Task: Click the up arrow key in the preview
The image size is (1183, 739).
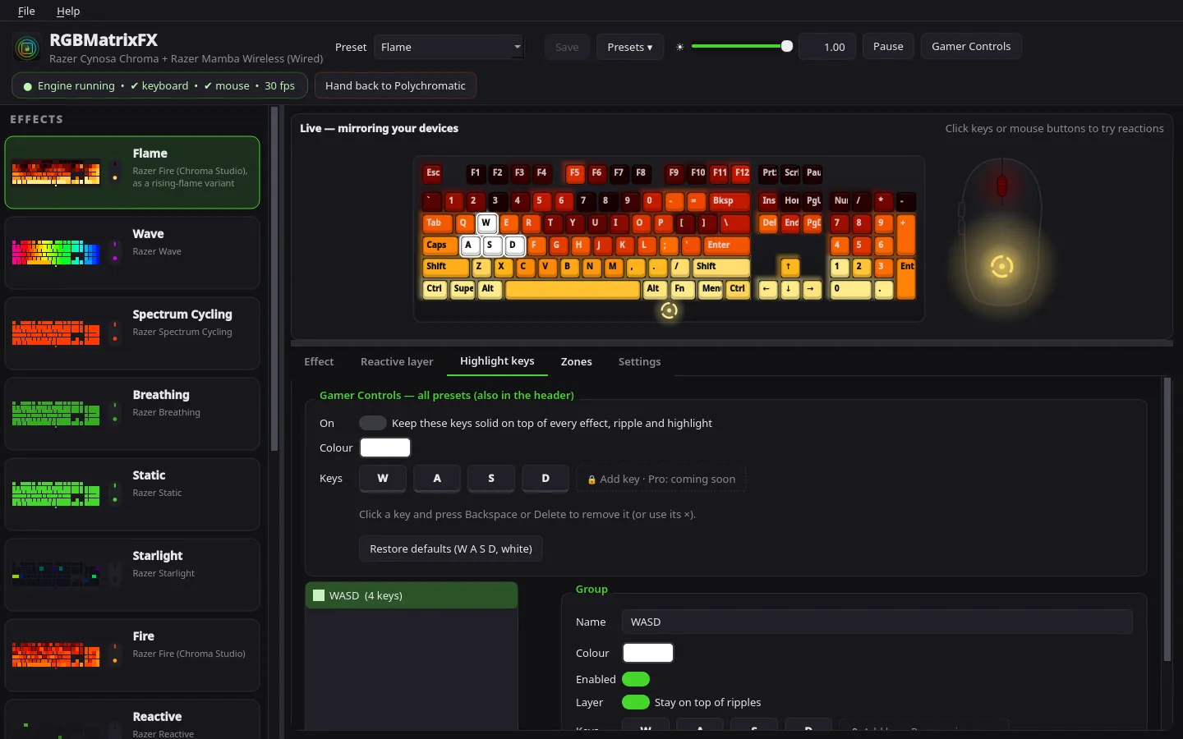Action: (789, 267)
